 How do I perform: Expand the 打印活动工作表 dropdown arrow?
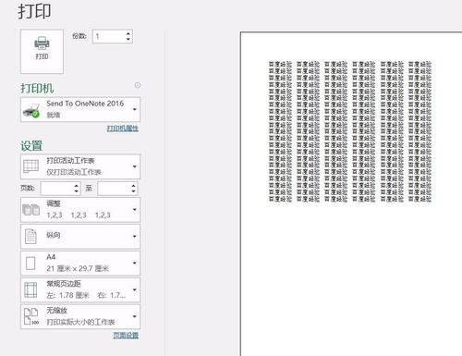click(135, 166)
